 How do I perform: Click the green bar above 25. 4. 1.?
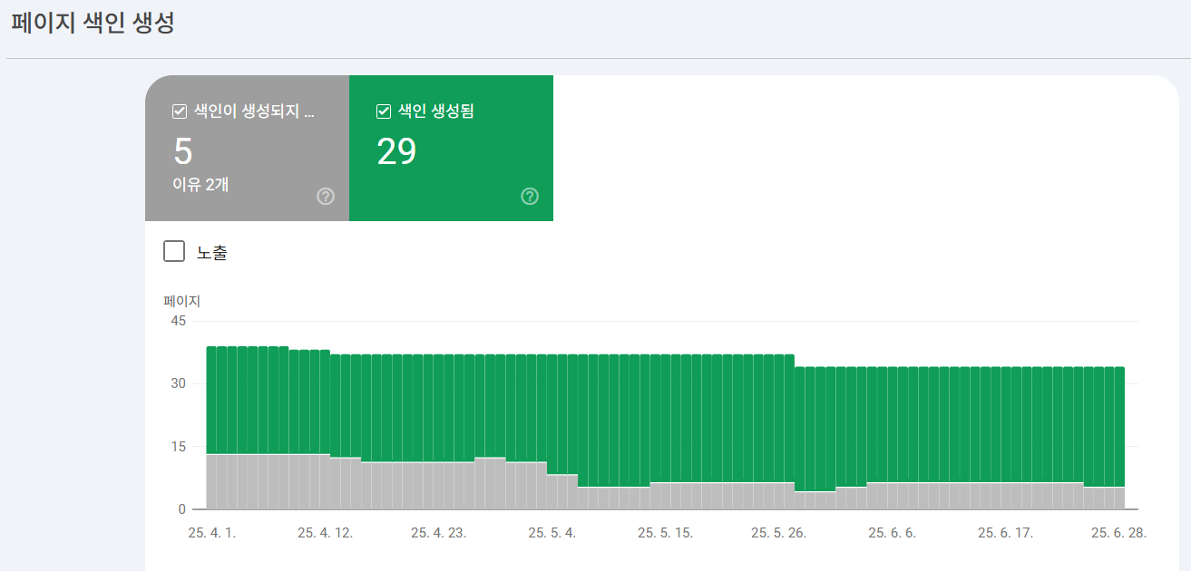click(x=211, y=400)
